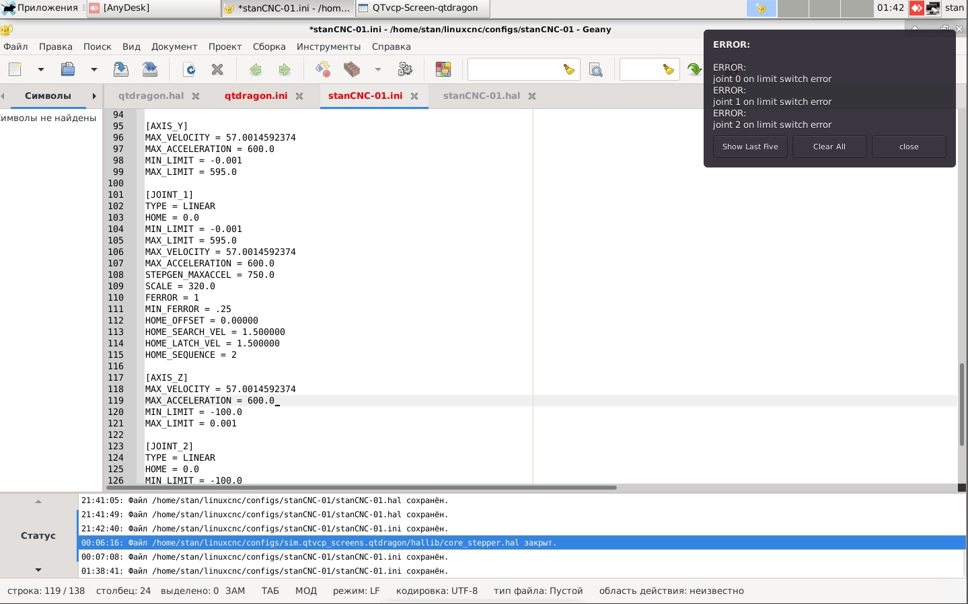Click the Save current file icon
The image size is (968, 604).
tap(121, 69)
